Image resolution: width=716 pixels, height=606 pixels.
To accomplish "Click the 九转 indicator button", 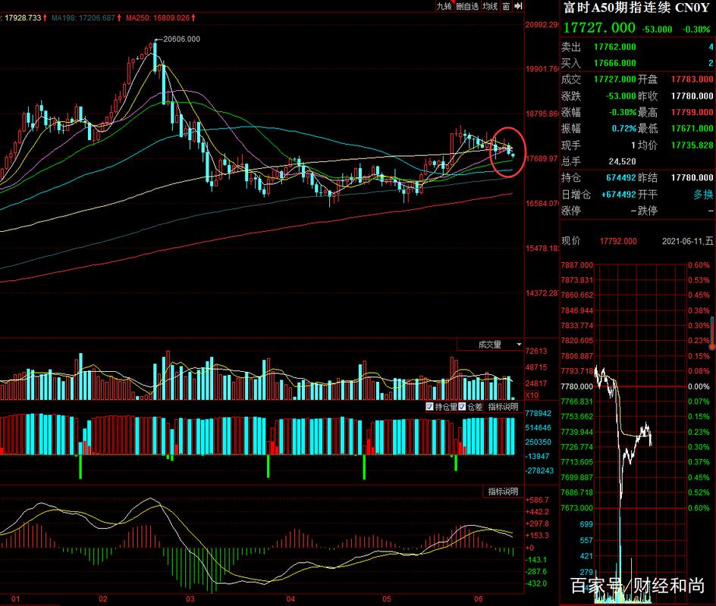I will [444, 6].
